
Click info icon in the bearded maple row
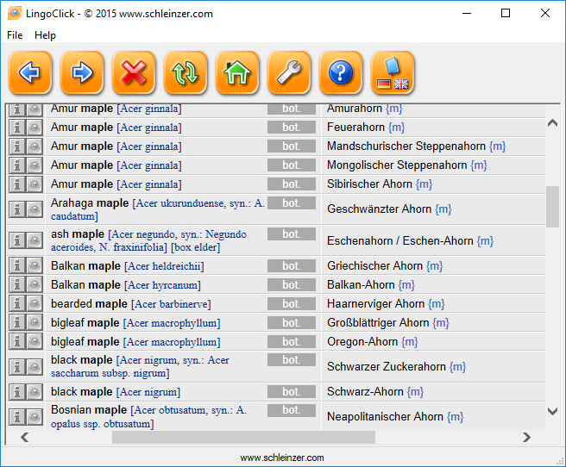click(16, 304)
